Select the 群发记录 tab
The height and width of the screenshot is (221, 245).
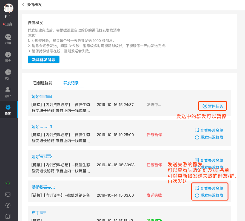tap(71, 83)
